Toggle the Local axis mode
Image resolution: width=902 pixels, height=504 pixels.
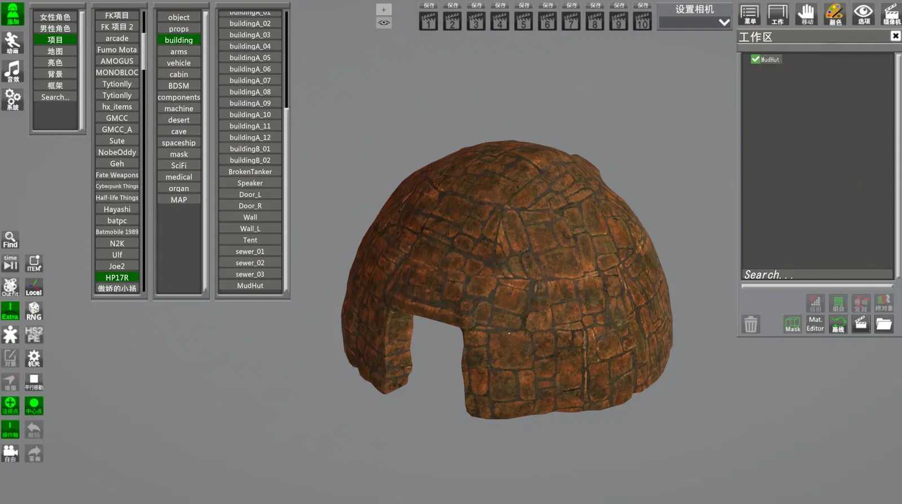[x=34, y=287]
